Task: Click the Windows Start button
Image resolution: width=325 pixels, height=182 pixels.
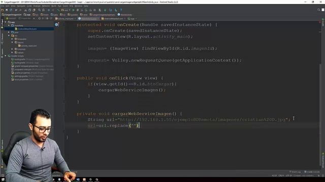Action: click(3, 179)
